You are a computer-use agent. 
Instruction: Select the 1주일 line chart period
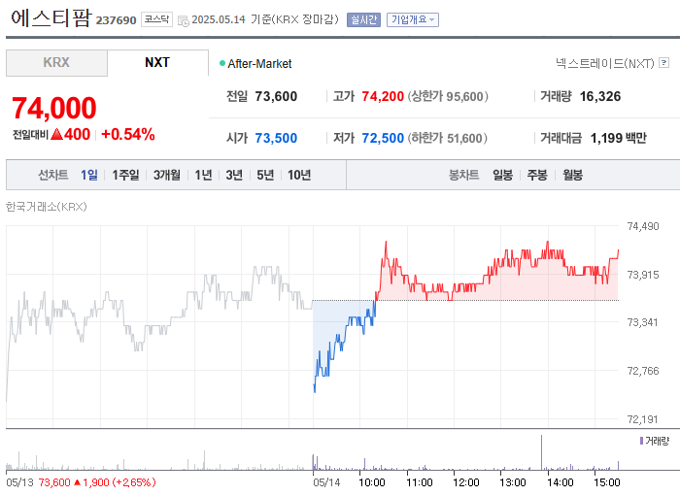pos(125,175)
